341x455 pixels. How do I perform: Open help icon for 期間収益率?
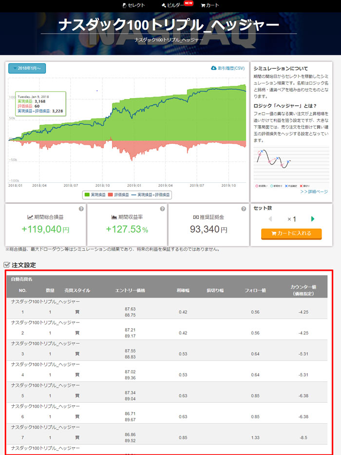[162, 209]
